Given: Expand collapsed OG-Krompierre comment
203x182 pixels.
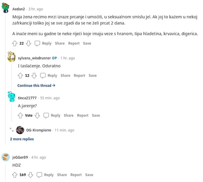Looking at the screenshot, I should [x=12, y=130].
